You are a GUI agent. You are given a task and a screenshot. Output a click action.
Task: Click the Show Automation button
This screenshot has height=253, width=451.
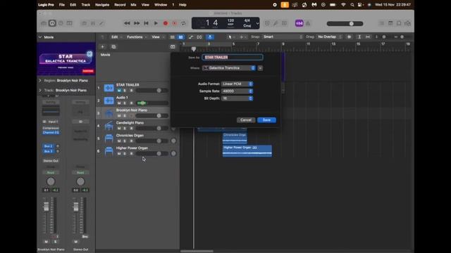[x=191, y=37]
